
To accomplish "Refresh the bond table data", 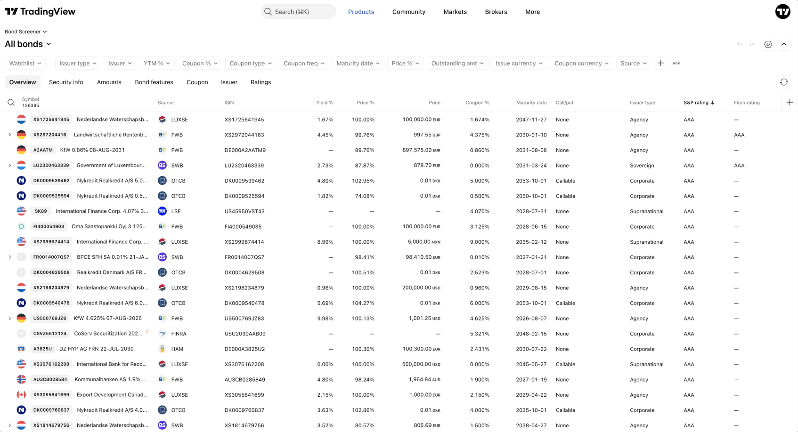I will pos(784,82).
